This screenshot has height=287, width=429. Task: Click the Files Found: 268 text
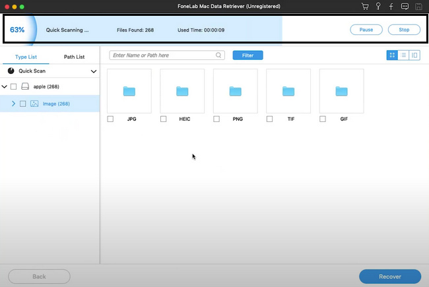pos(135,30)
